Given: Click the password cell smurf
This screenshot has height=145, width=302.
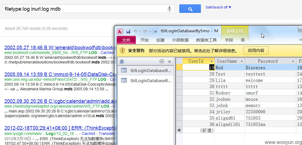Looking at the screenshot, I should [270, 93].
